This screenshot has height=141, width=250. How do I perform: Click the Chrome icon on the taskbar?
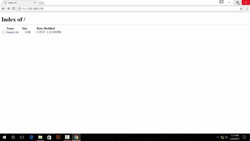[76, 137]
